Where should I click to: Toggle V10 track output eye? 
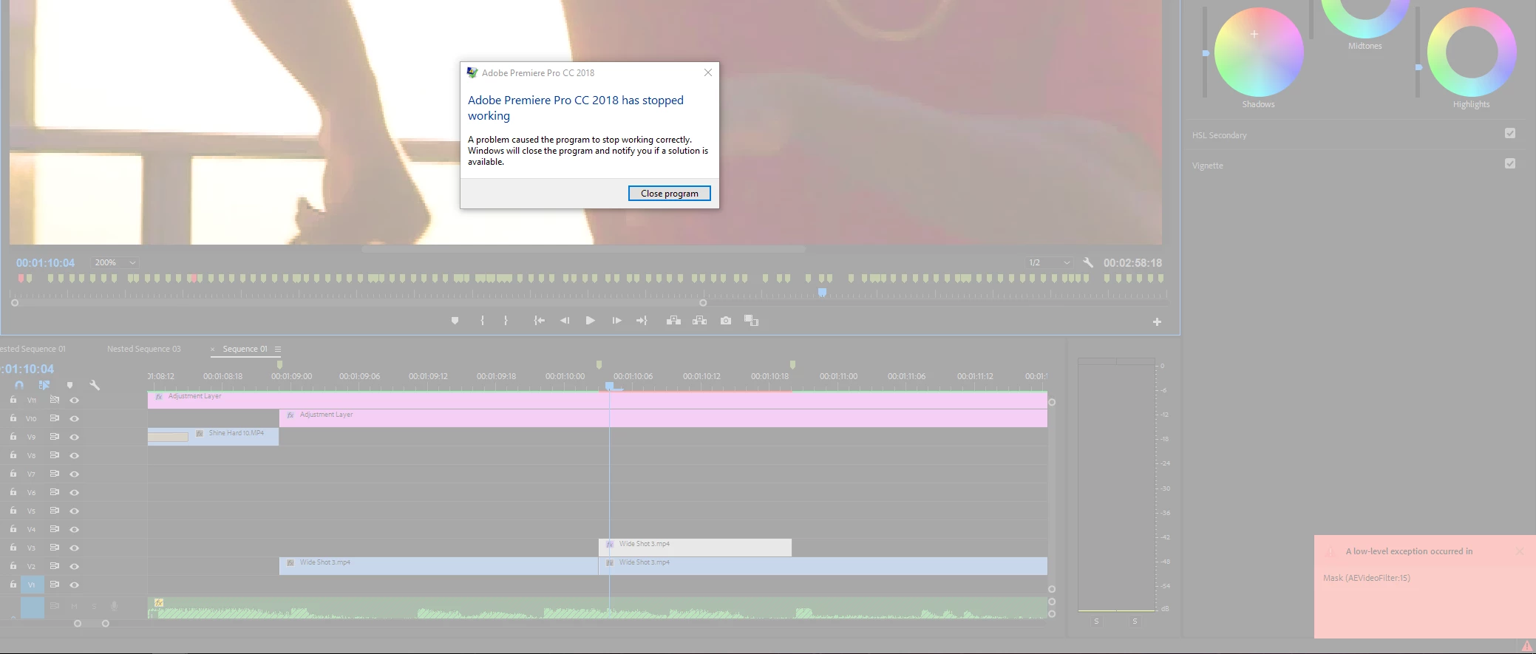74,418
